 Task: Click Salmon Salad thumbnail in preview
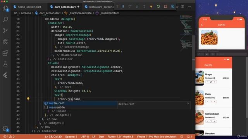point(200,117)
